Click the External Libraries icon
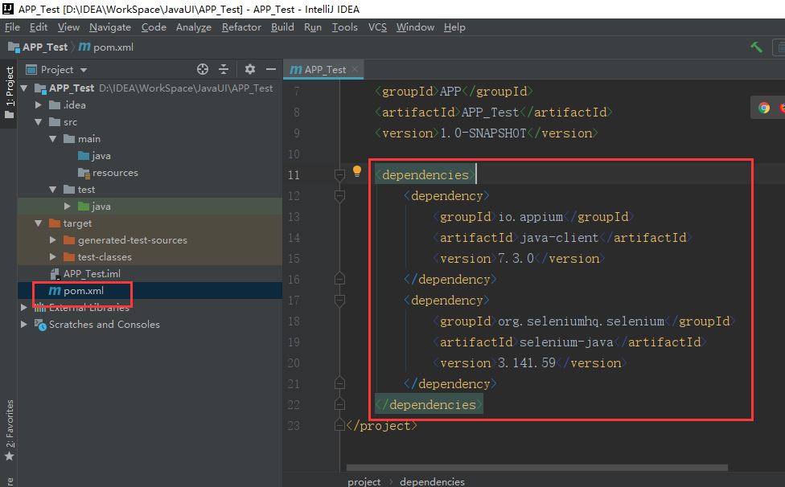The image size is (785, 487). pos(40,308)
